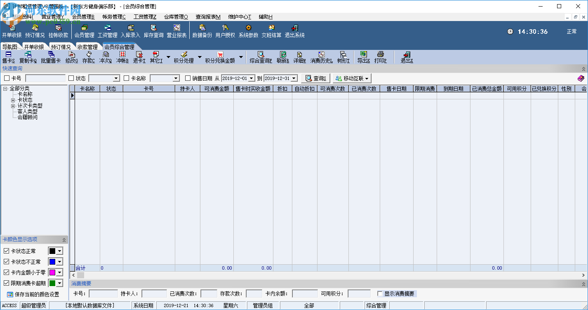Click the 退卡 (return card) icon
This screenshot has height=310, width=588.
point(139,57)
